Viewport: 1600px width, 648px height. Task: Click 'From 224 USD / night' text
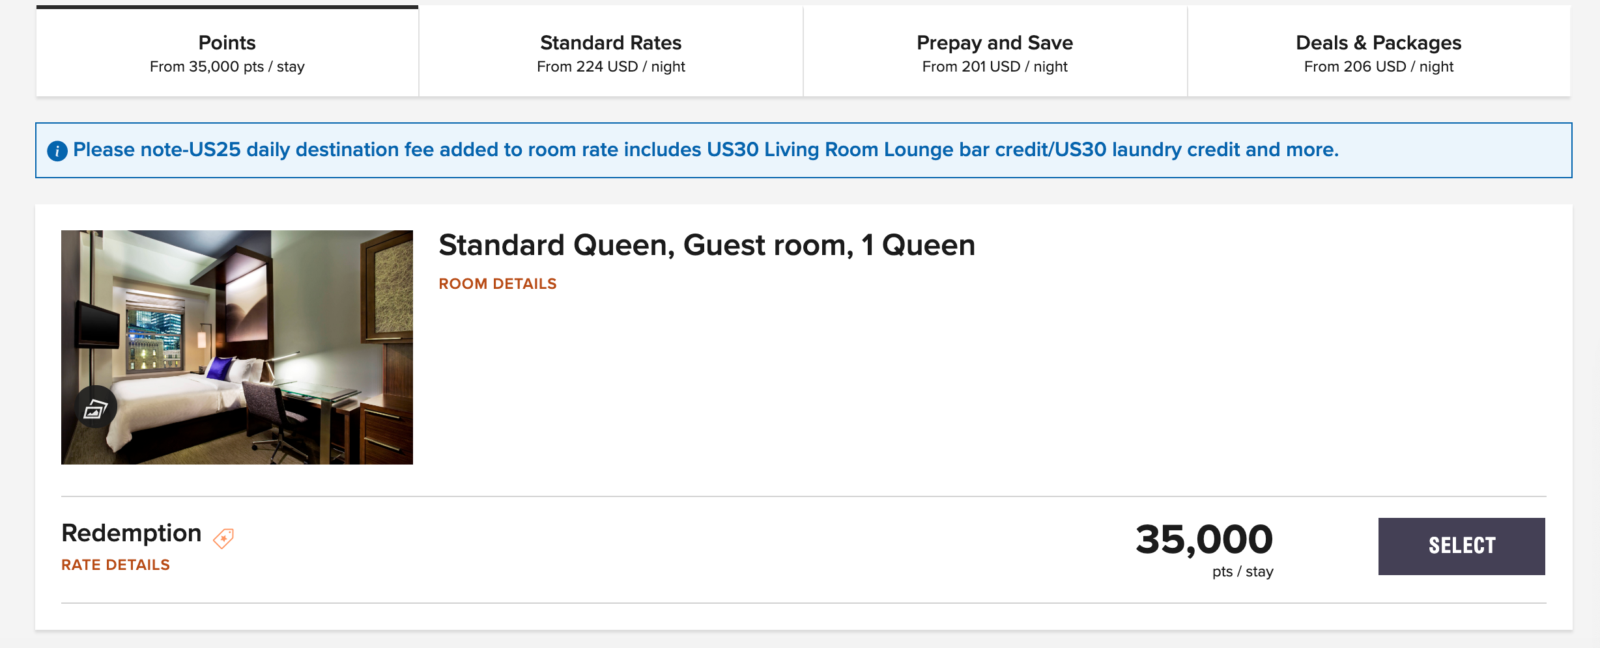[610, 67]
